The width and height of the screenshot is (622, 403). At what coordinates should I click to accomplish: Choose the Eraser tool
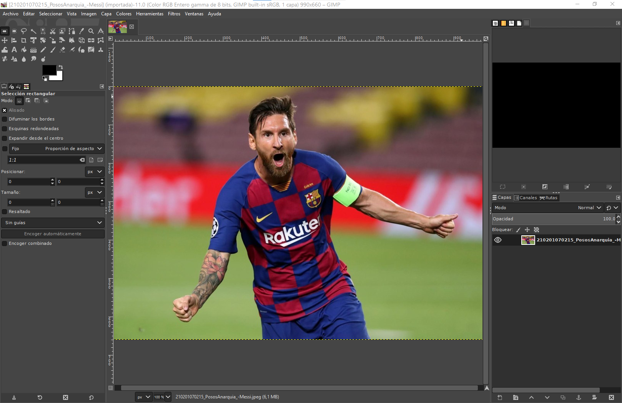click(x=62, y=50)
